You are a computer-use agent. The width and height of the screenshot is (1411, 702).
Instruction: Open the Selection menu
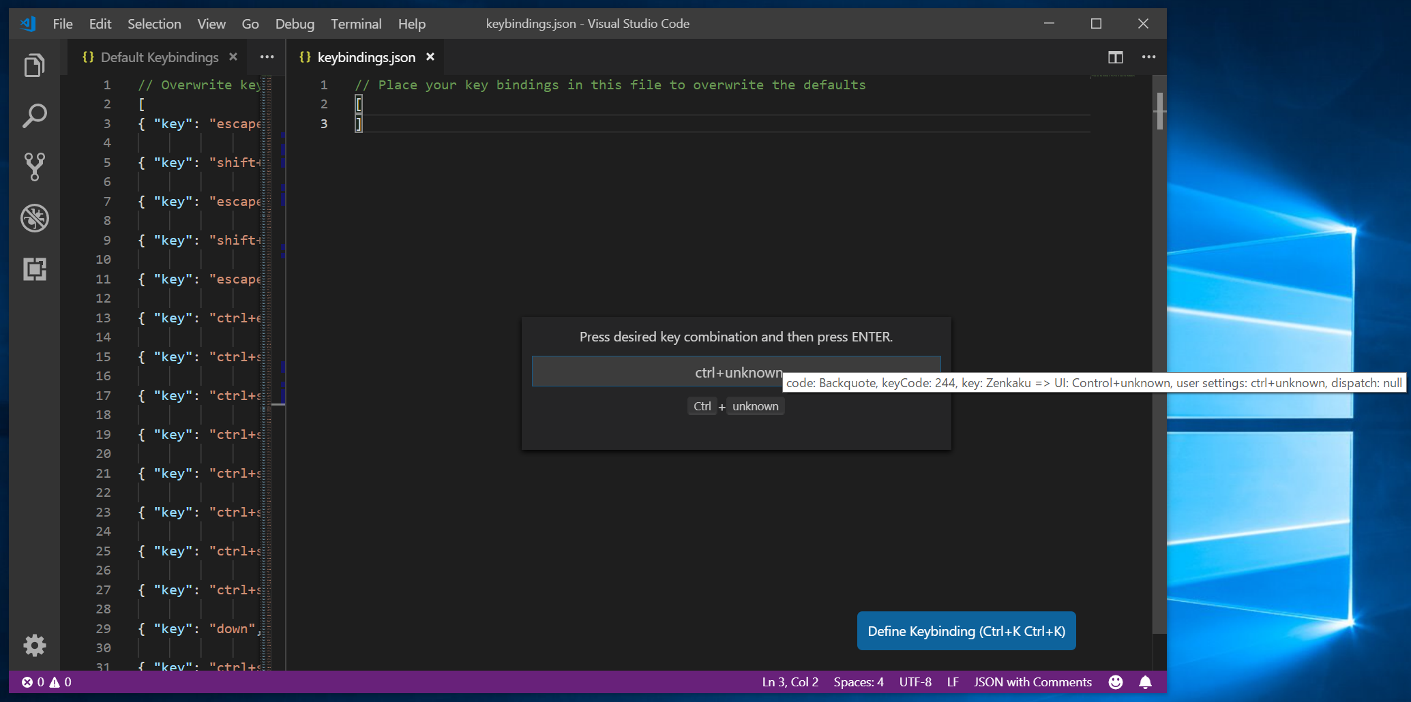154,23
